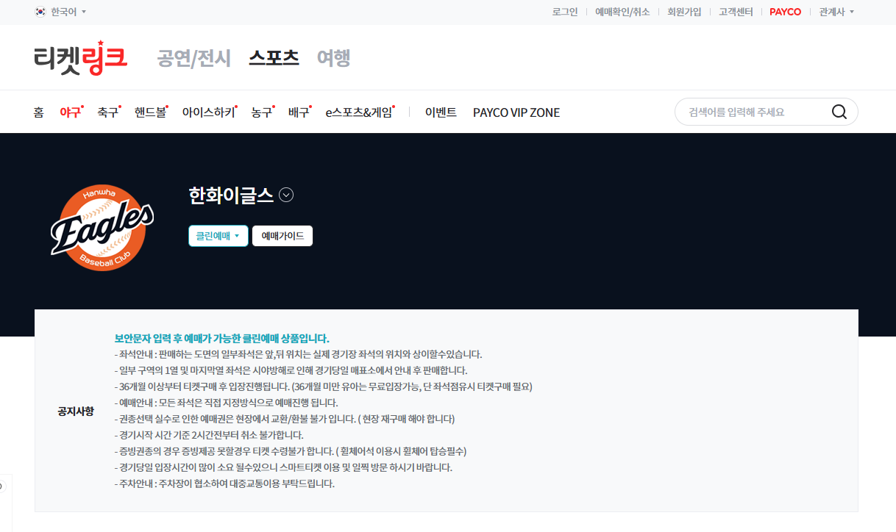Open the 핸드볼 menu item

pos(152,112)
